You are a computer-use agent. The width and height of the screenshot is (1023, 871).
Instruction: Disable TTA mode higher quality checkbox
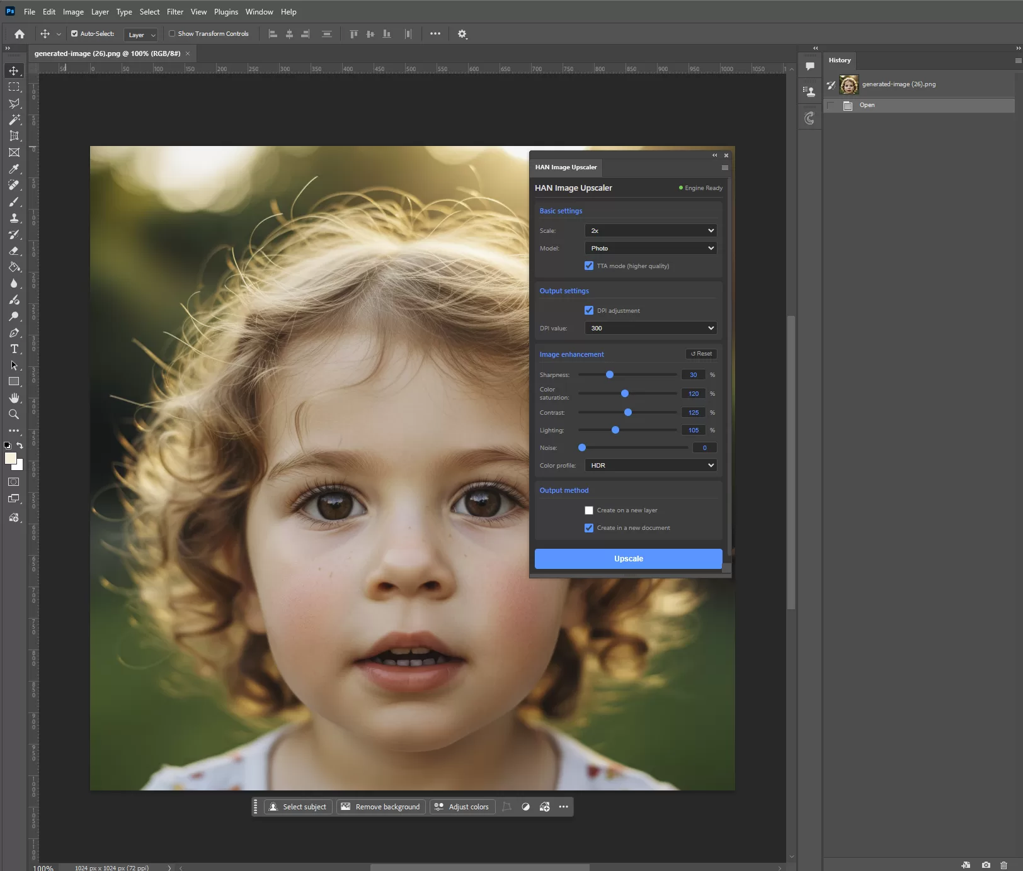pos(589,266)
